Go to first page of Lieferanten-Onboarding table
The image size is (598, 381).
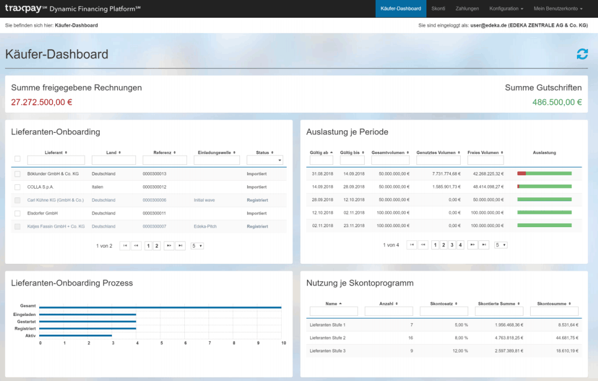click(x=125, y=246)
